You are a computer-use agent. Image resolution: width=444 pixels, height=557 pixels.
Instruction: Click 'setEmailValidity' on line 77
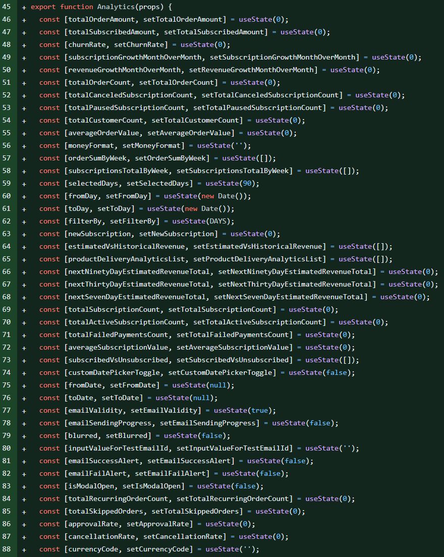(x=164, y=410)
